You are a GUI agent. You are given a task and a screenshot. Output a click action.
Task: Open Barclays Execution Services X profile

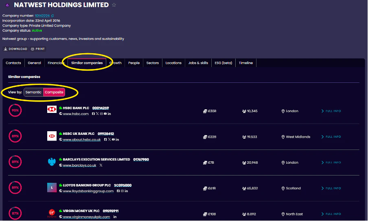pyautogui.click(x=101, y=165)
